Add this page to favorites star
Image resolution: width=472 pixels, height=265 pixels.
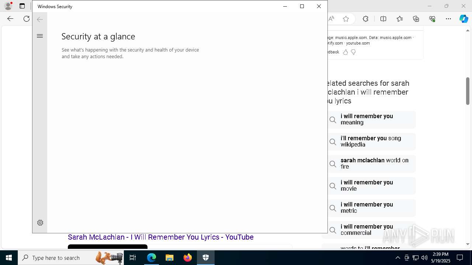pyautogui.click(x=346, y=19)
